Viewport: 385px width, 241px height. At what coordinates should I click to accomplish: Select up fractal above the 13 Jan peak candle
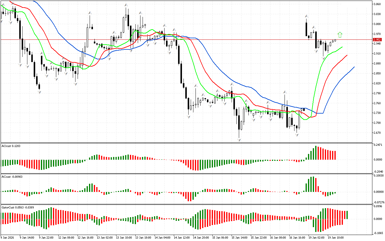(x=126, y=5)
